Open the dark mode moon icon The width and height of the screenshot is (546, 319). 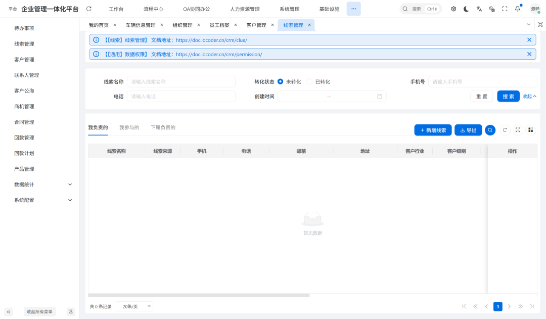tap(466, 9)
